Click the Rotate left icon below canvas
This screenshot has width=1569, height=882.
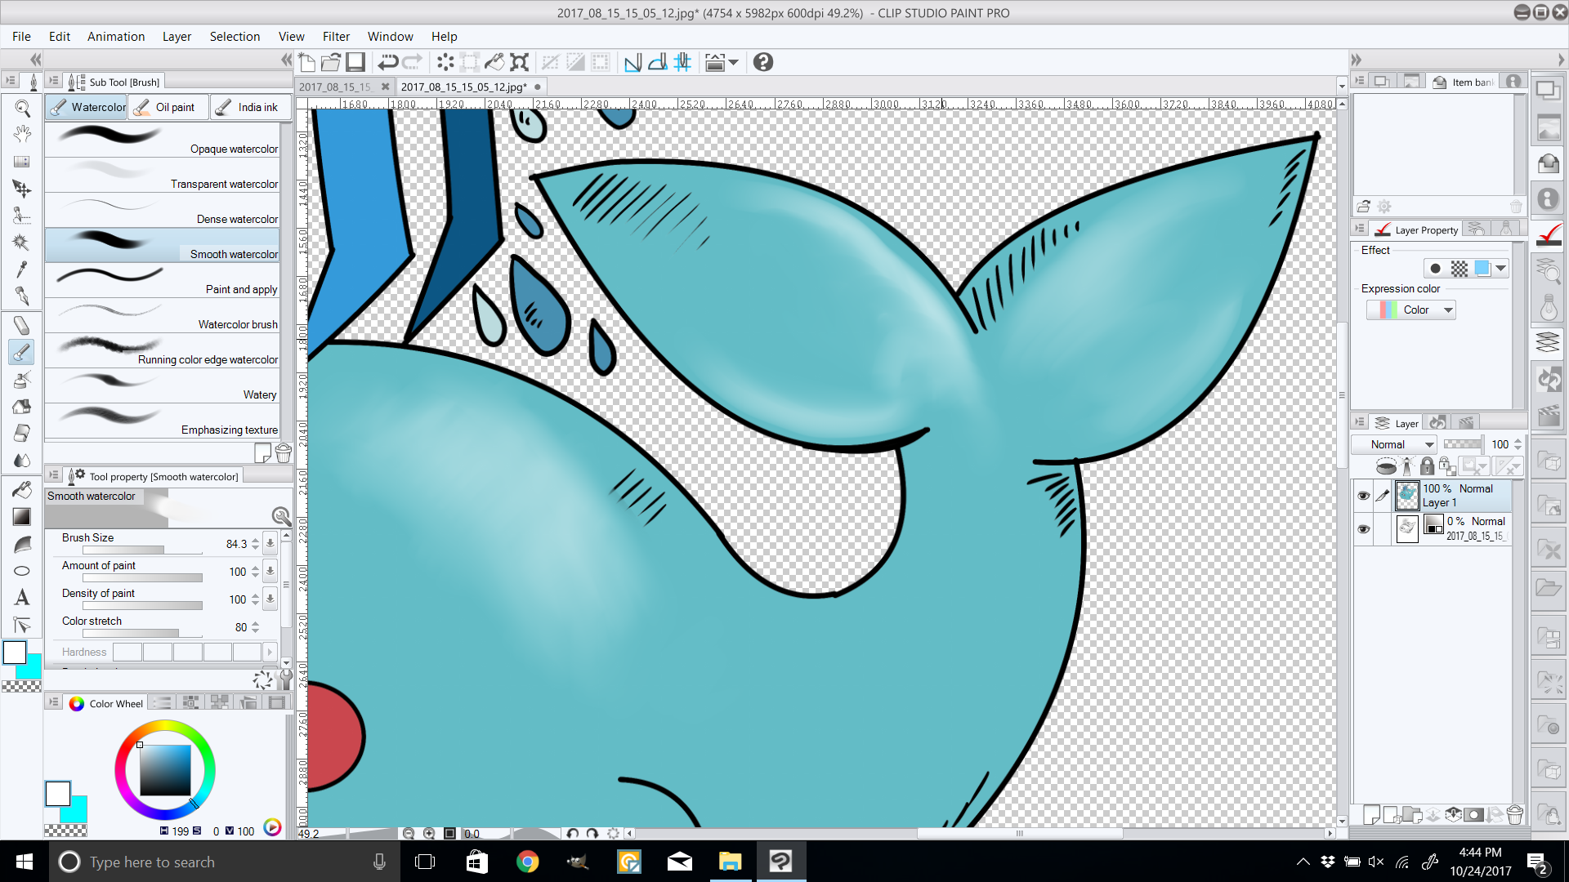pos(572,834)
